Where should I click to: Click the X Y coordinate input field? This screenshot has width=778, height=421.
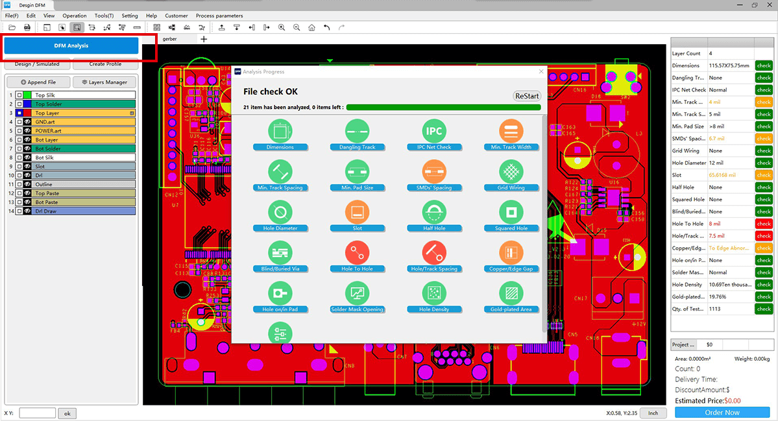click(x=38, y=413)
